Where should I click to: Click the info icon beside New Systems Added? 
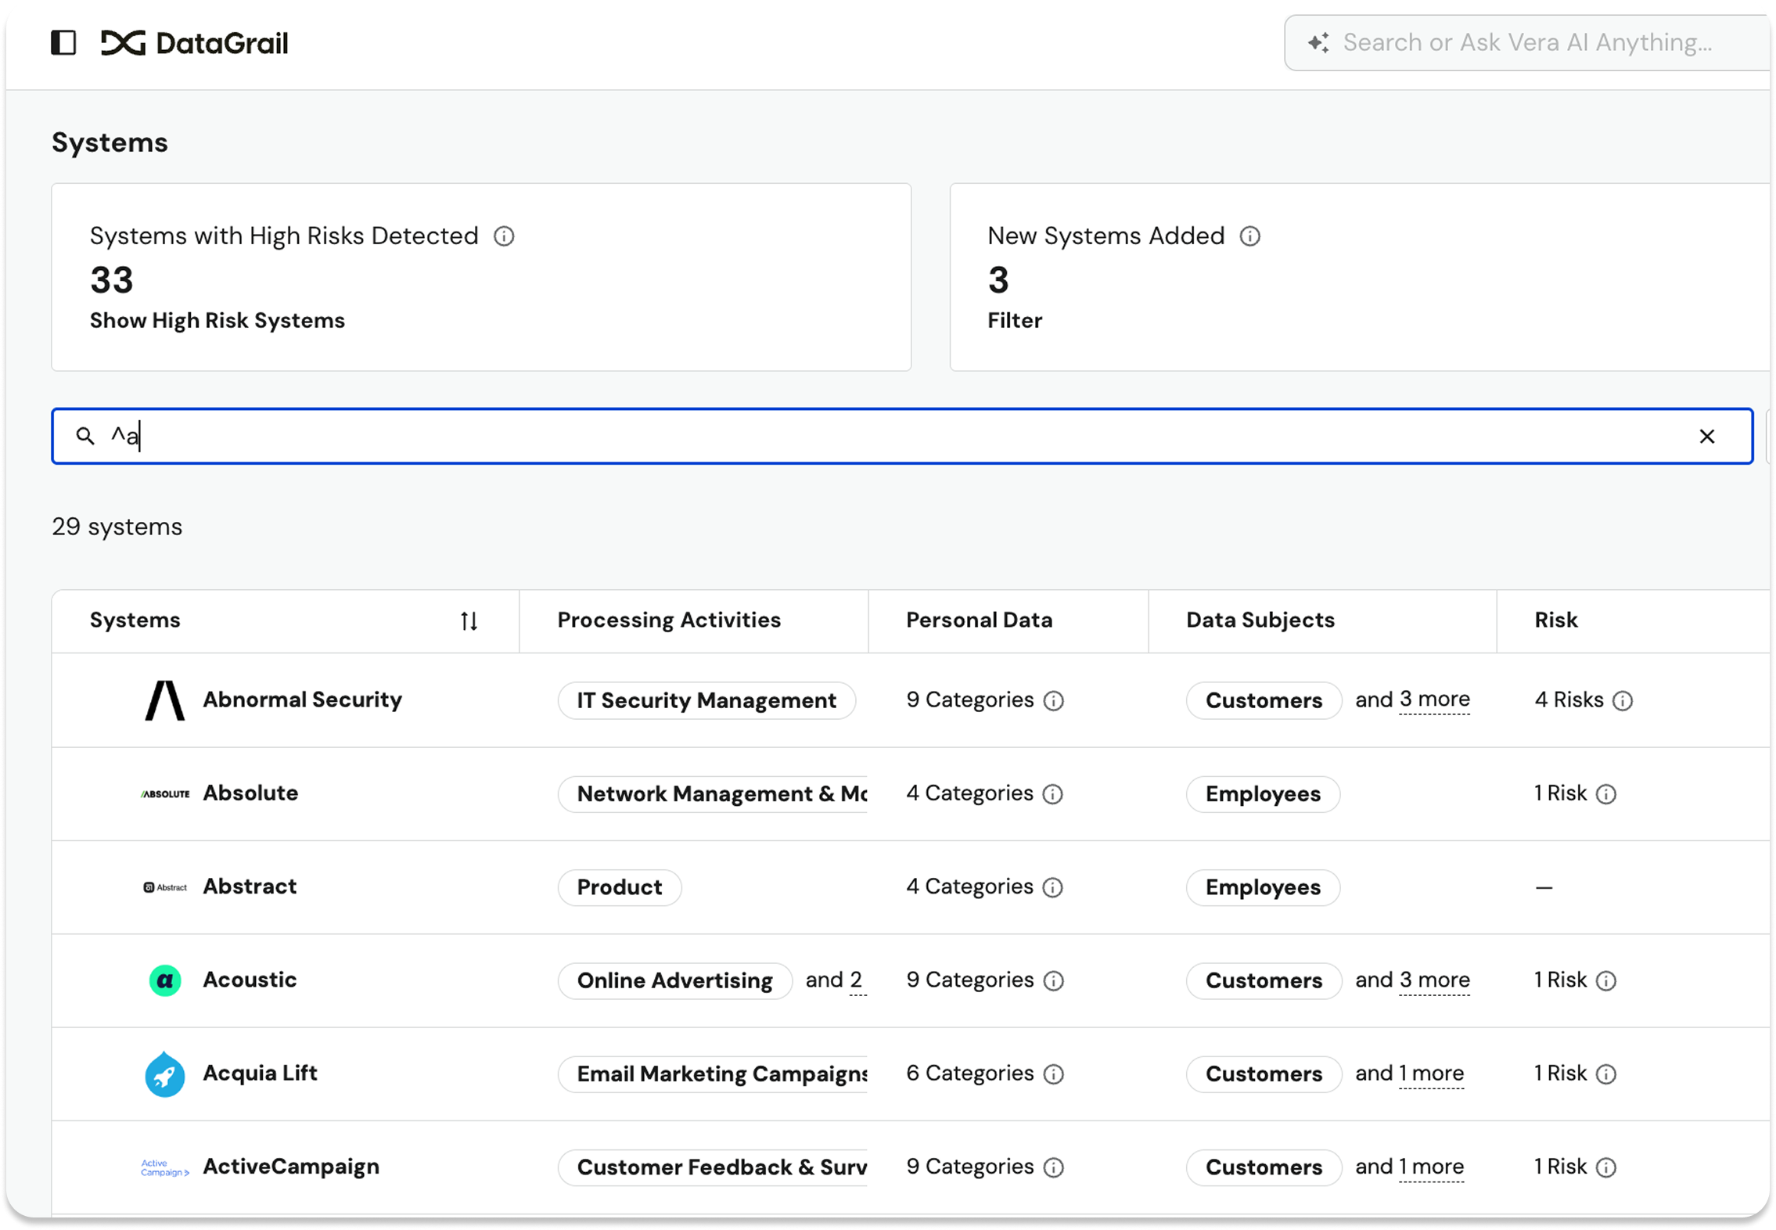pyautogui.click(x=1250, y=236)
